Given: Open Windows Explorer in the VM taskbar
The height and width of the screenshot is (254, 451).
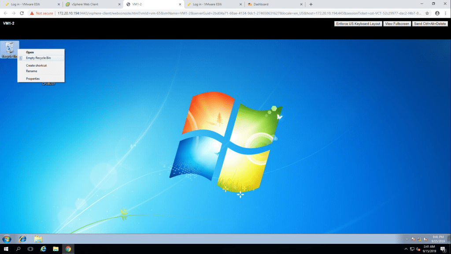Looking at the screenshot, I should pos(38,239).
